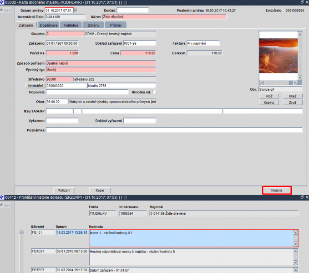Screen dimensions: 309x273
Task: Switch to the Přílohy tab
Action: pyautogui.click(x=116, y=25)
